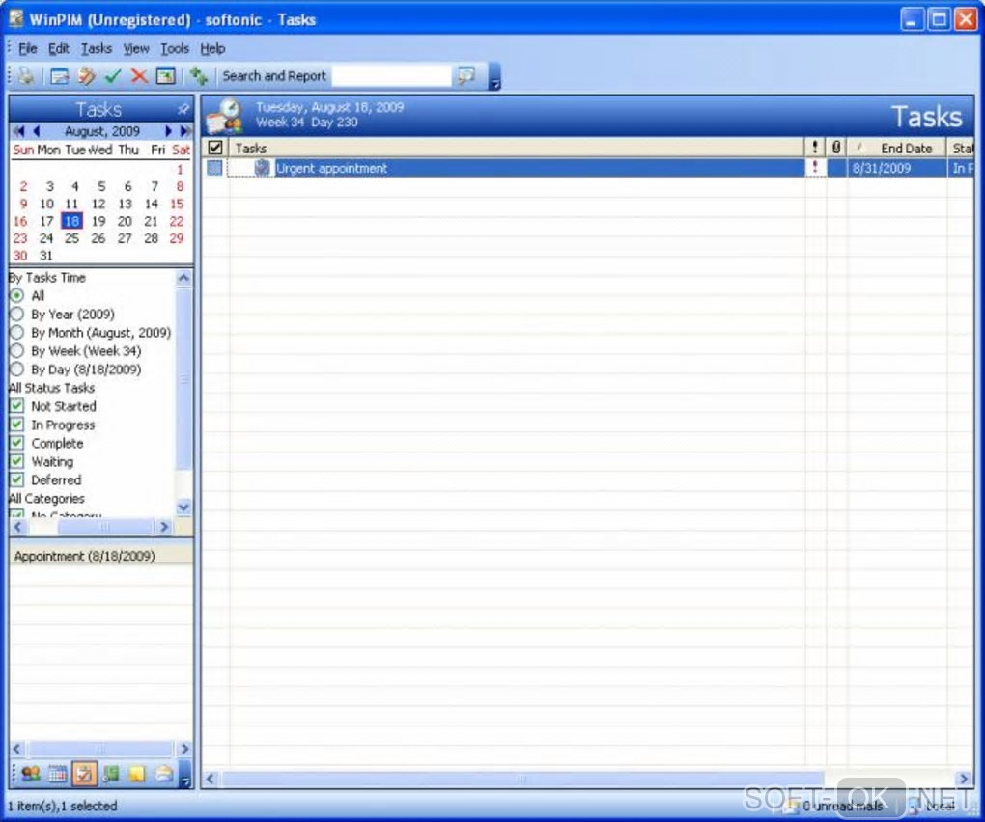This screenshot has width=985, height=822.
Task: Open the Edit menu
Action: click(x=58, y=48)
